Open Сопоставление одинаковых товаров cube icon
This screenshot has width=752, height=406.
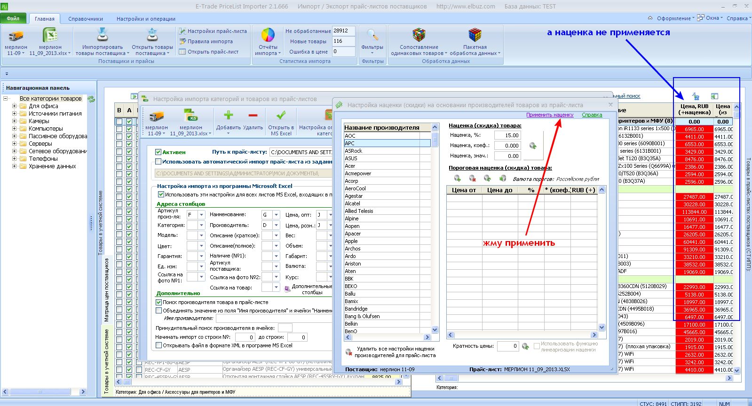coord(419,35)
